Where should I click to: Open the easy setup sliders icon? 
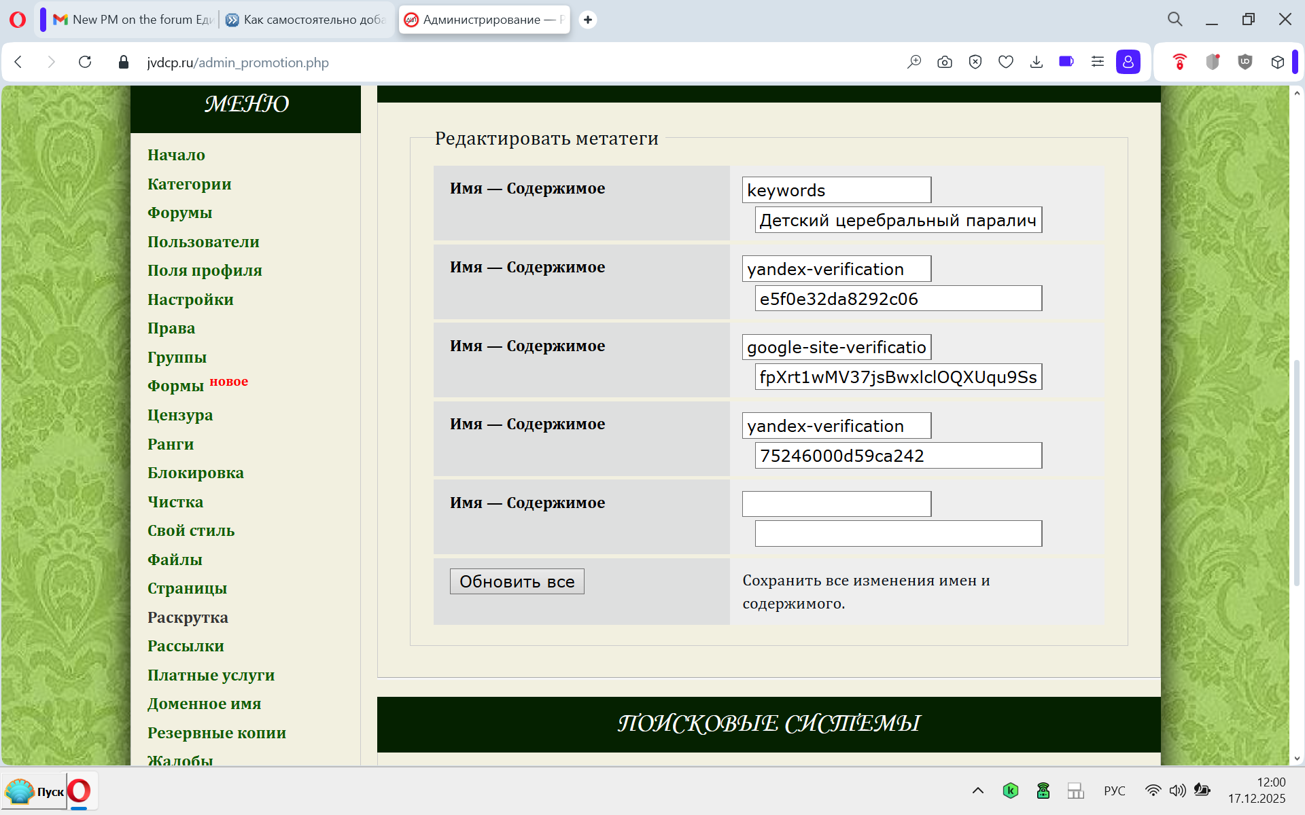[x=1097, y=62]
